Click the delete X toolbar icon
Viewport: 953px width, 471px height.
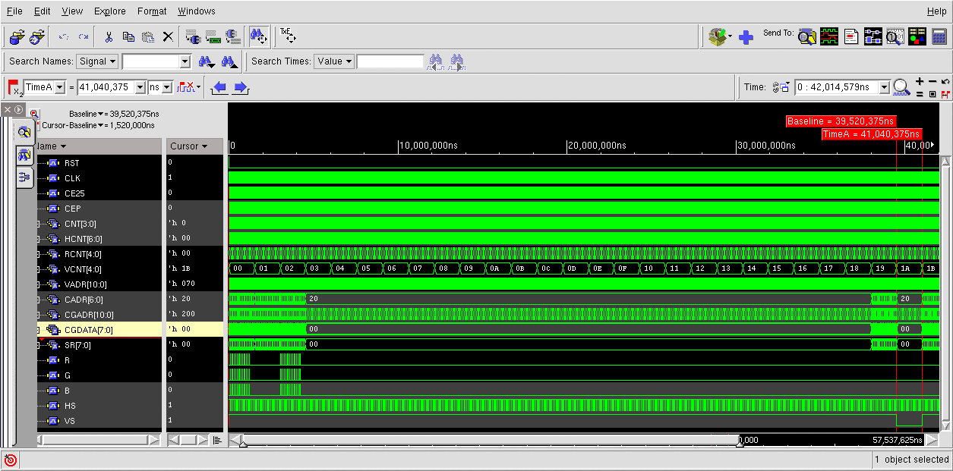168,36
